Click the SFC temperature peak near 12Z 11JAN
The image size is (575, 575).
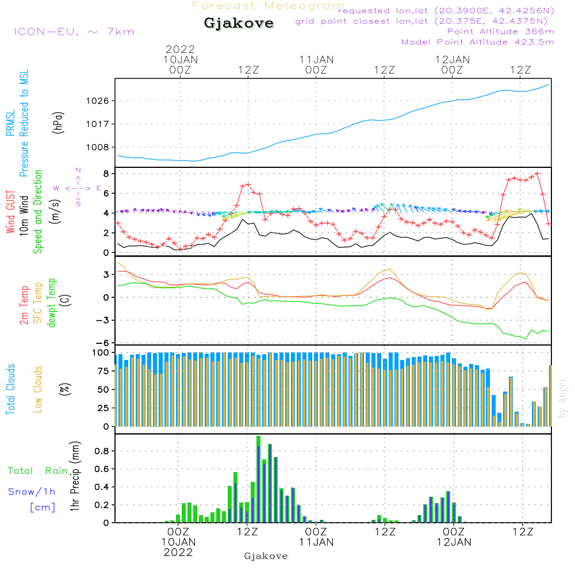(390, 269)
